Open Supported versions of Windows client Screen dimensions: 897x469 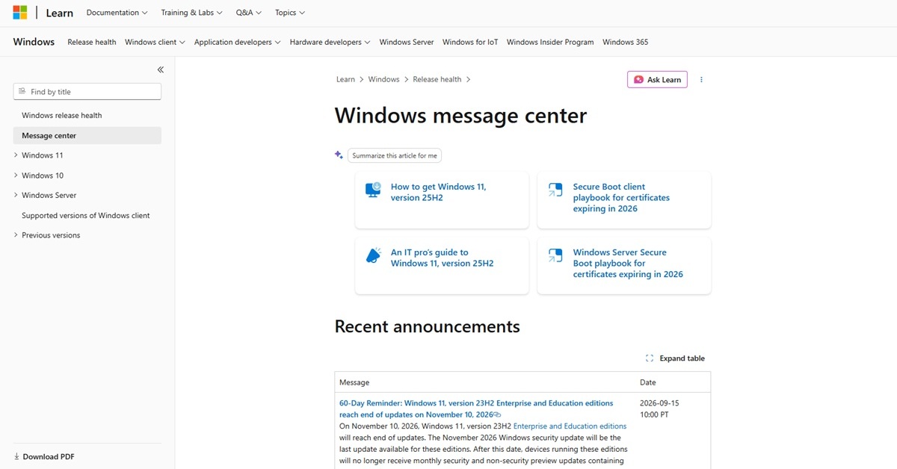(x=86, y=216)
